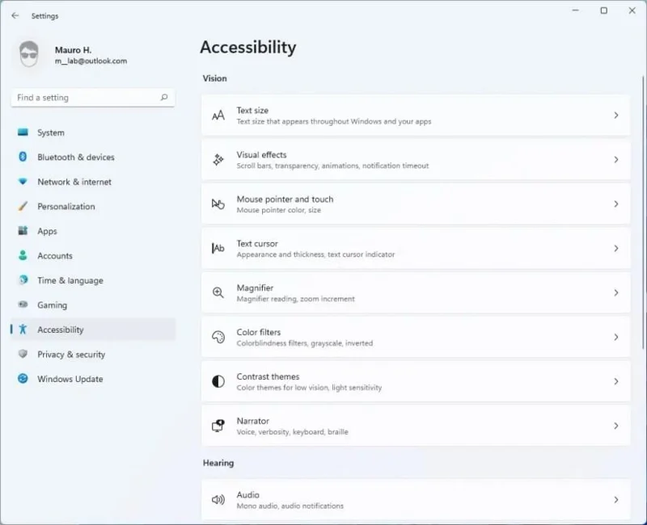Click the vertical scrollbar thumb

click(x=643, y=212)
